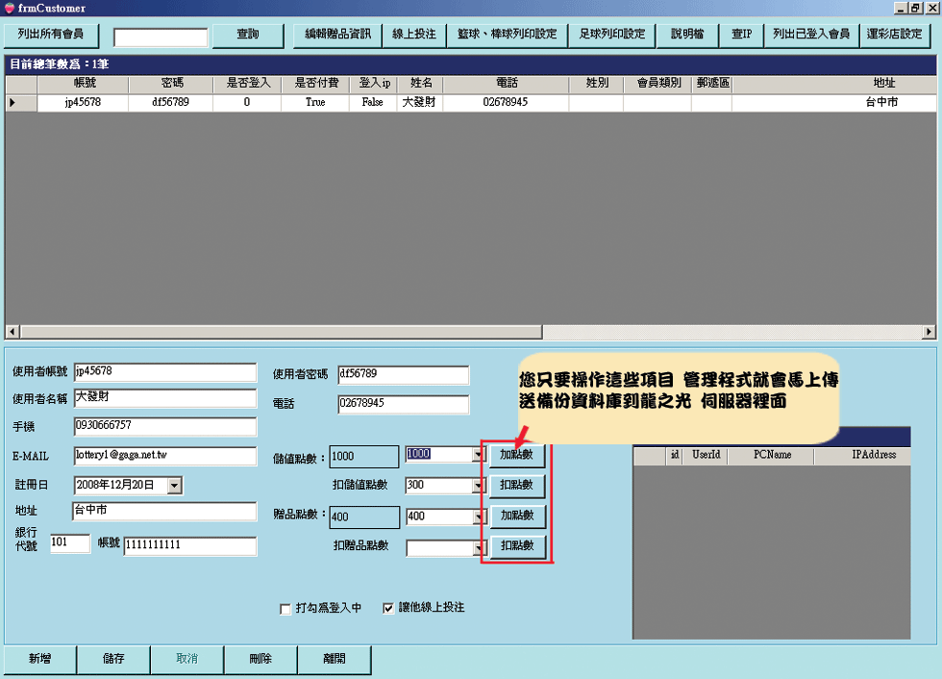Click the frmCustomer app icon in title bar
Viewport: 942px width, 679px height.
pyautogui.click(x=10, y=8)
